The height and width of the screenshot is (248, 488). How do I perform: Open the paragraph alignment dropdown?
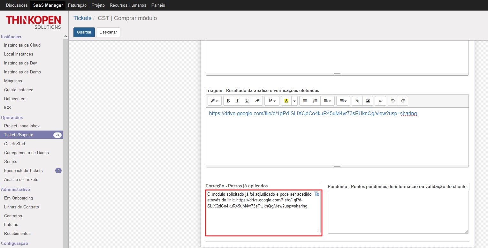click(327, 101)
